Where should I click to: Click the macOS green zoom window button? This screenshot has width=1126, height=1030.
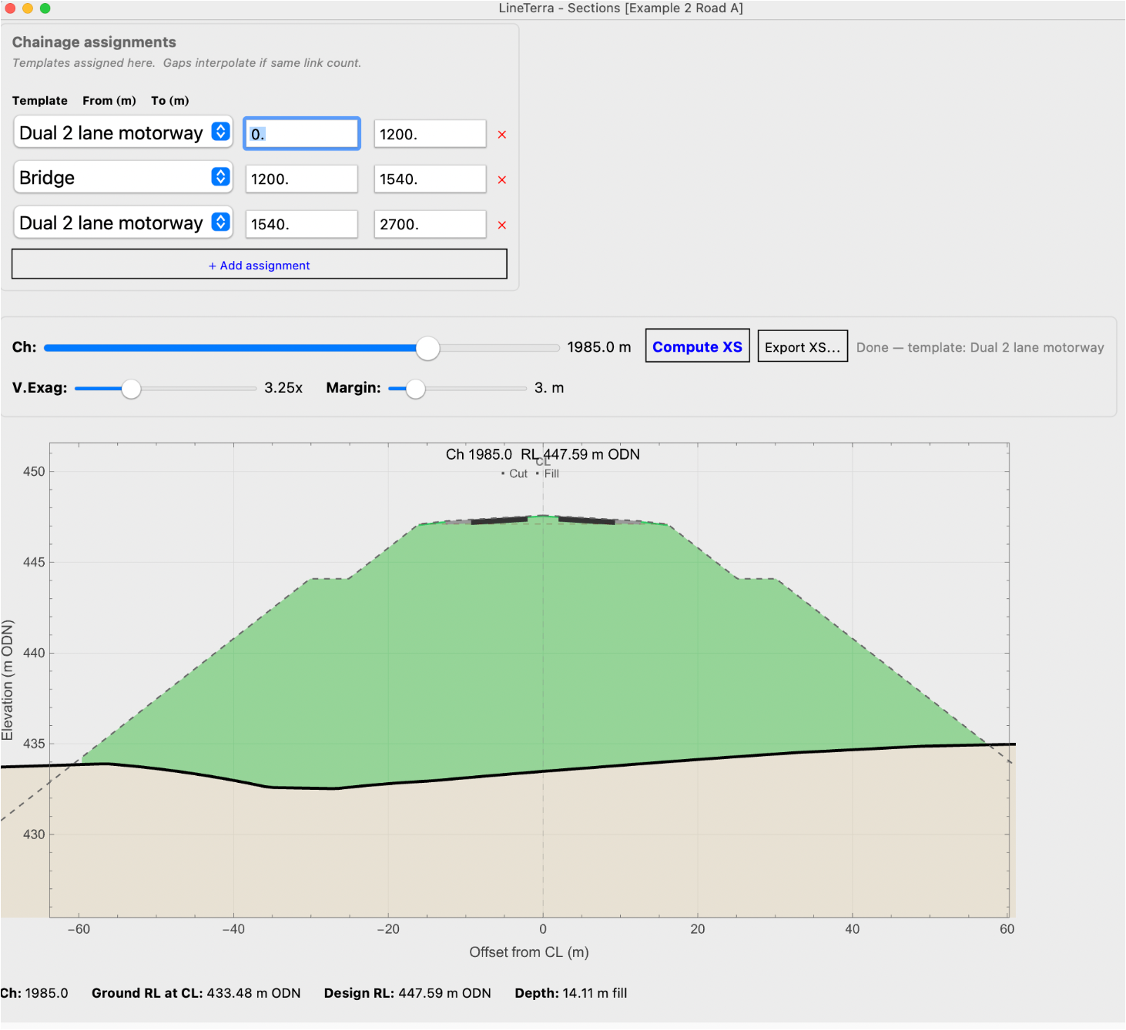point(45,8)
